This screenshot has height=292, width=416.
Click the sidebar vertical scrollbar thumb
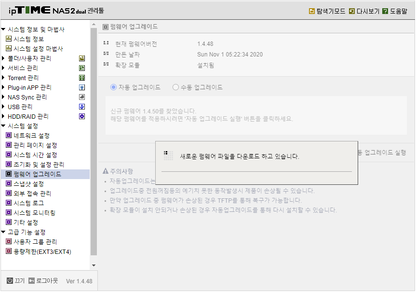click(94, 141)
